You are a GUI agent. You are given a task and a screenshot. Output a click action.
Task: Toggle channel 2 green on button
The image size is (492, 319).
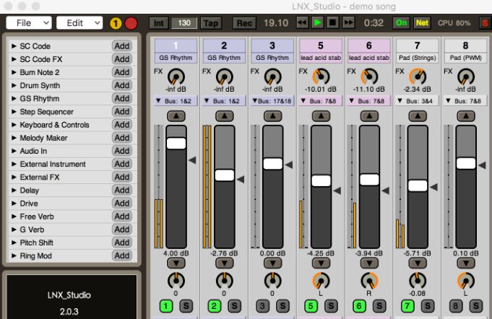coord(215,306)
